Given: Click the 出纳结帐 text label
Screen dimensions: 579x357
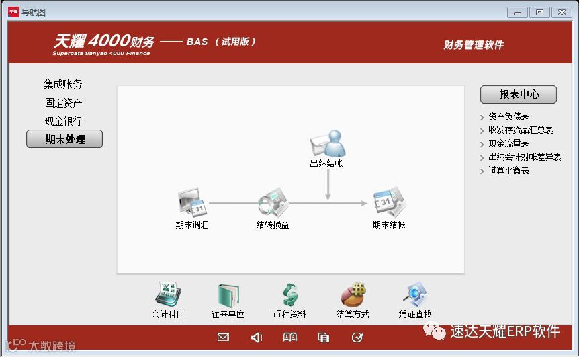Looking at the screenshot, I should tap(326, 163).
